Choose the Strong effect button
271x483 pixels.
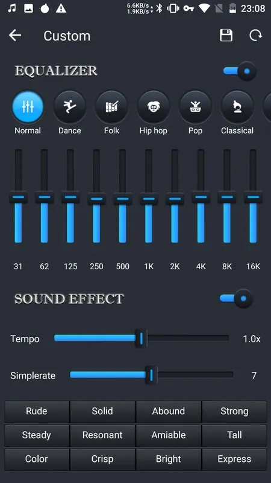coord(234,411)
